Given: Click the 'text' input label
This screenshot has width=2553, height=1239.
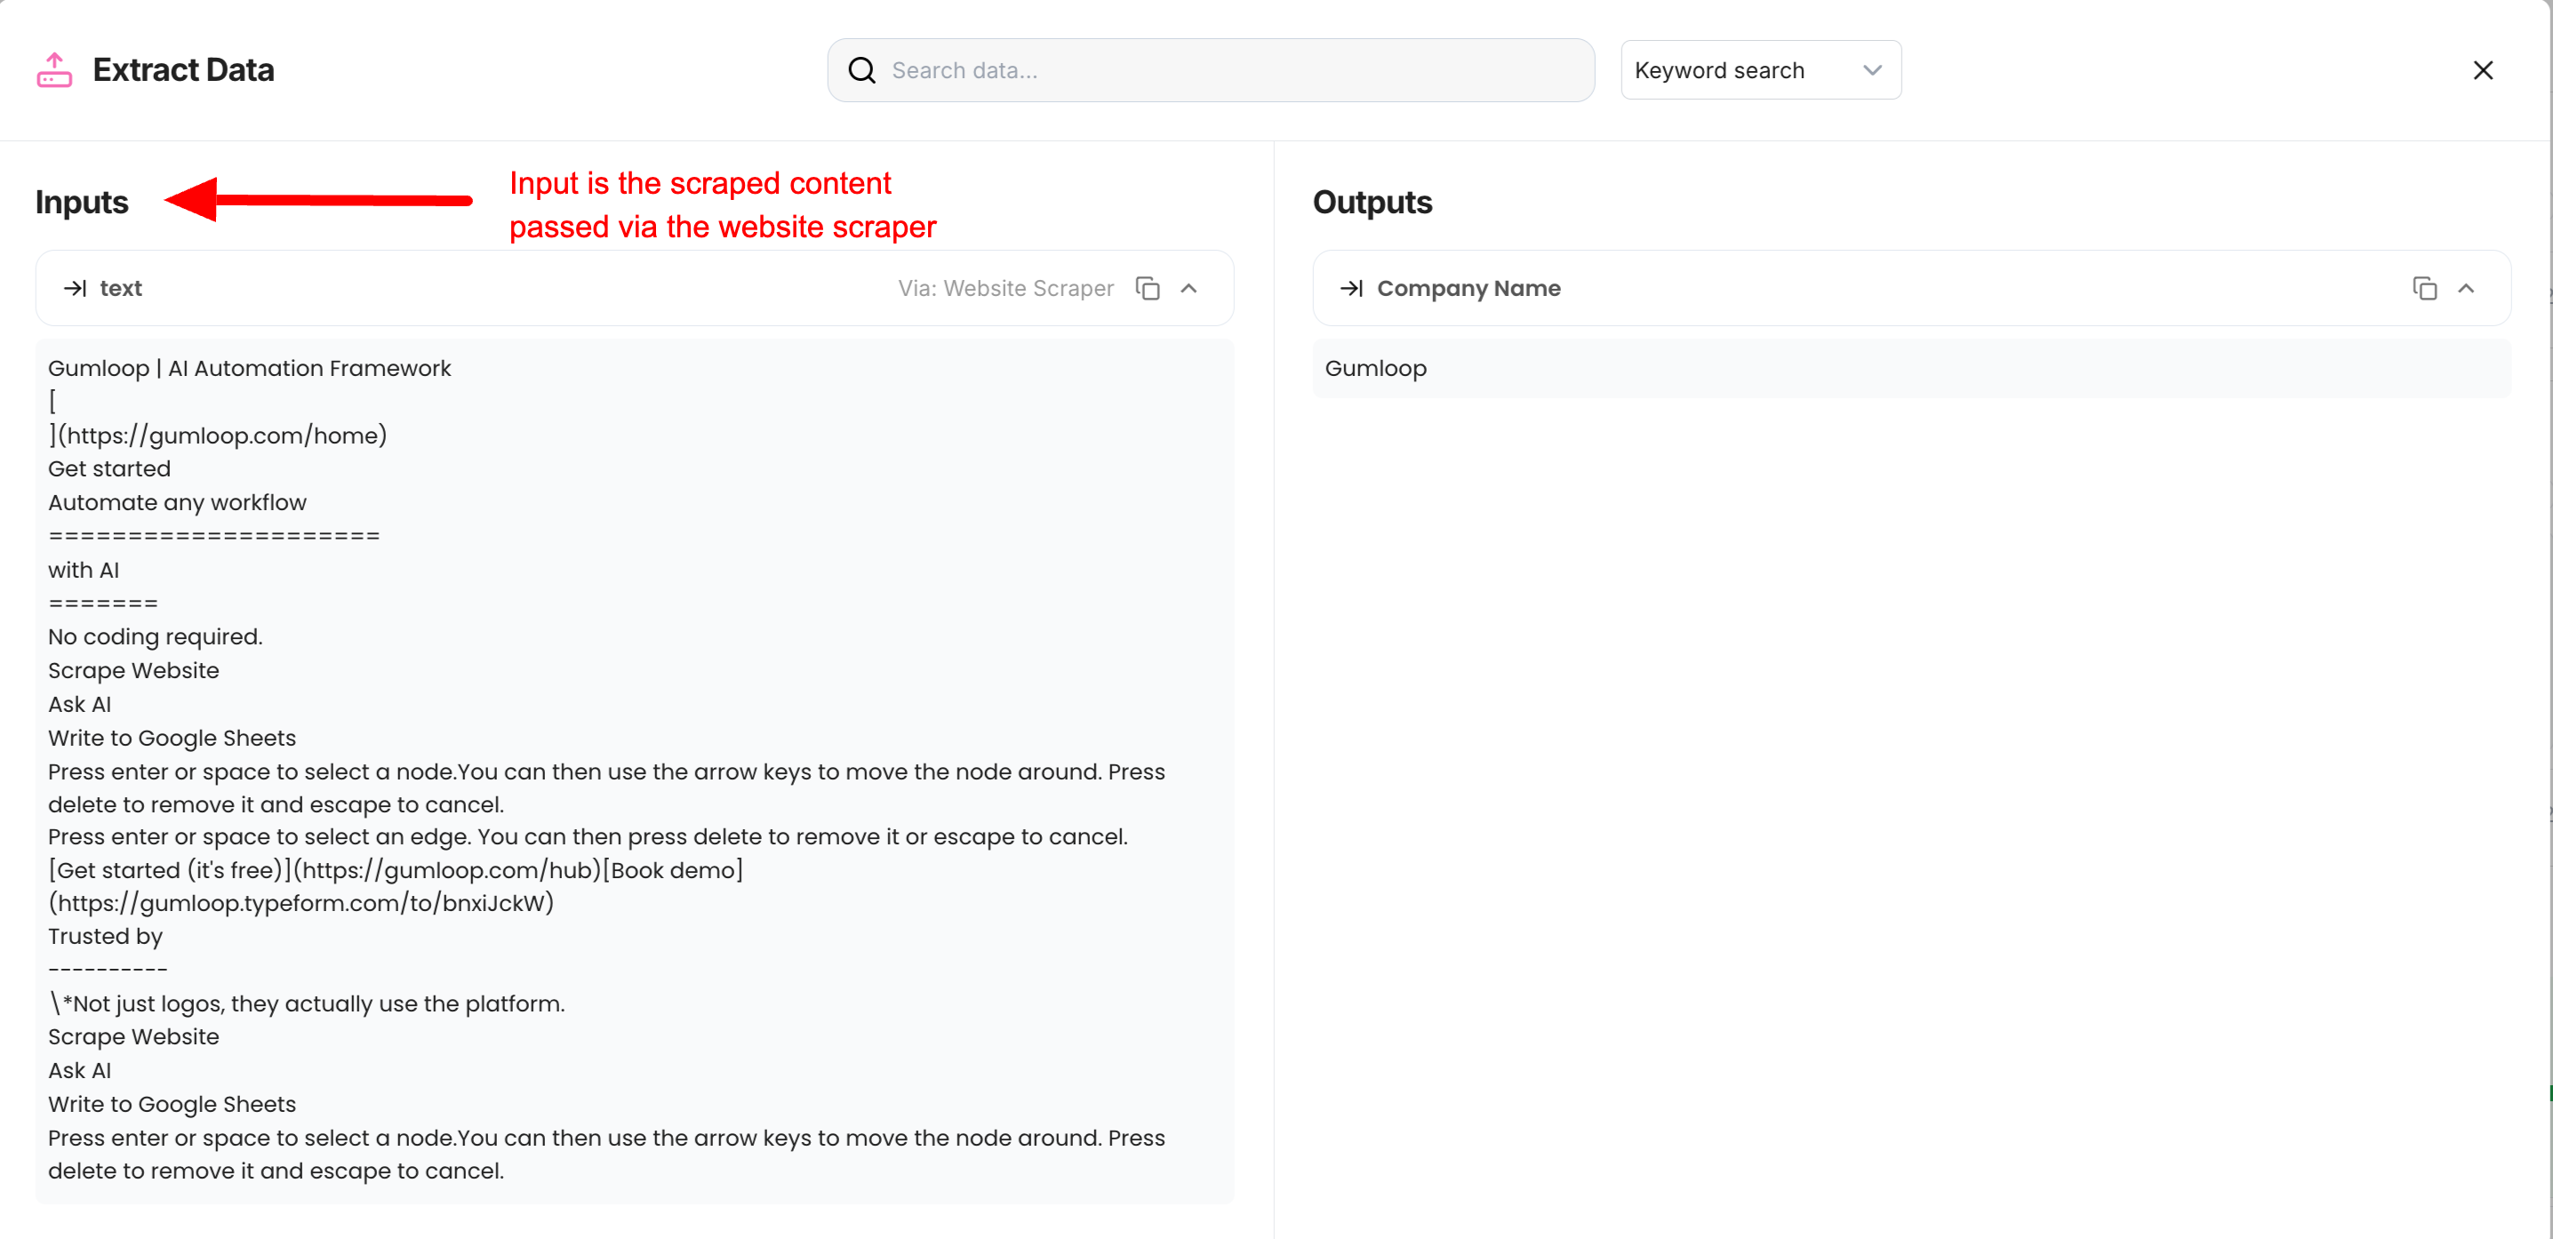Looking at the screenshot, I should [121, 289].
